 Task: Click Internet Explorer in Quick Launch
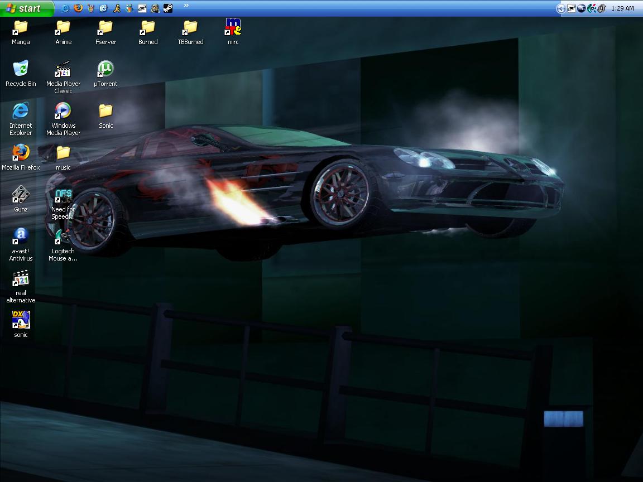(65, 8)
